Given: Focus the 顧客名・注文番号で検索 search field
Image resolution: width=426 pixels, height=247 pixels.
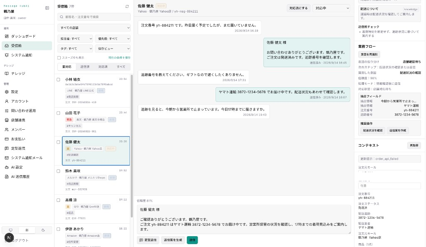Looking at the screenshot, I should (94, 17).
